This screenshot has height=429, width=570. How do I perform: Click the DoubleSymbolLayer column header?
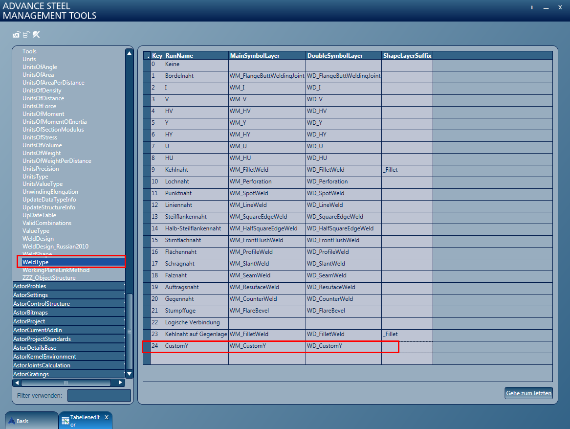pos(344,56)
